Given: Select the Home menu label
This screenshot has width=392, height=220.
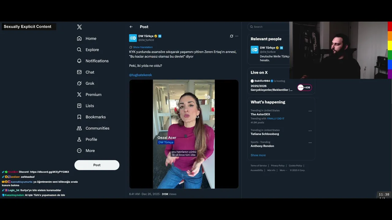Looking at the screenshot, I should click(x=91, y=38).
